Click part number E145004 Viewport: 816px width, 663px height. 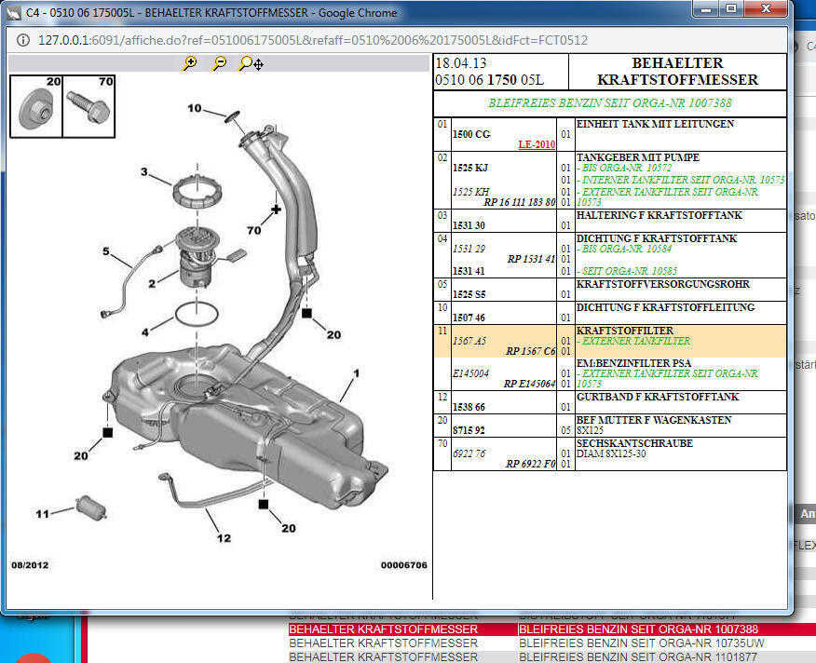(471, 373)
